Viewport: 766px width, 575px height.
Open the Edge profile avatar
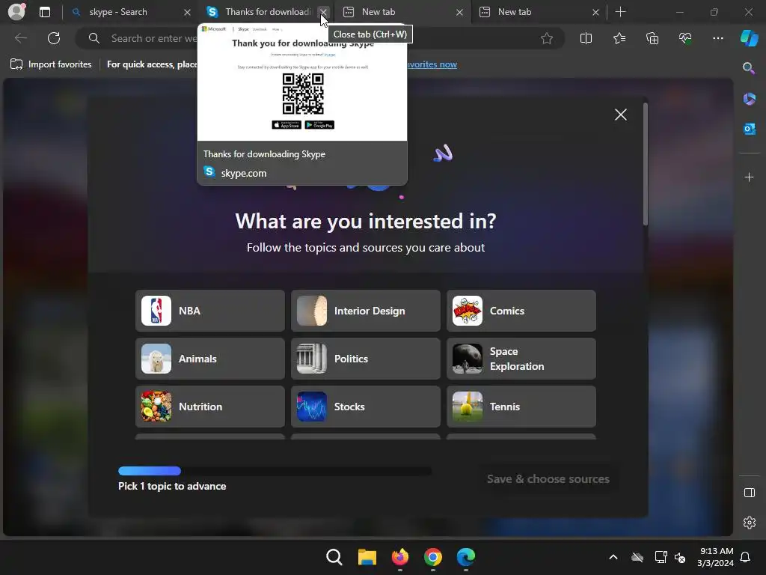tap(16, 12)
